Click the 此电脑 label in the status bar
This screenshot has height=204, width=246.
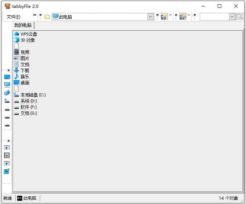pyautogui.click(x=30, y=198)
